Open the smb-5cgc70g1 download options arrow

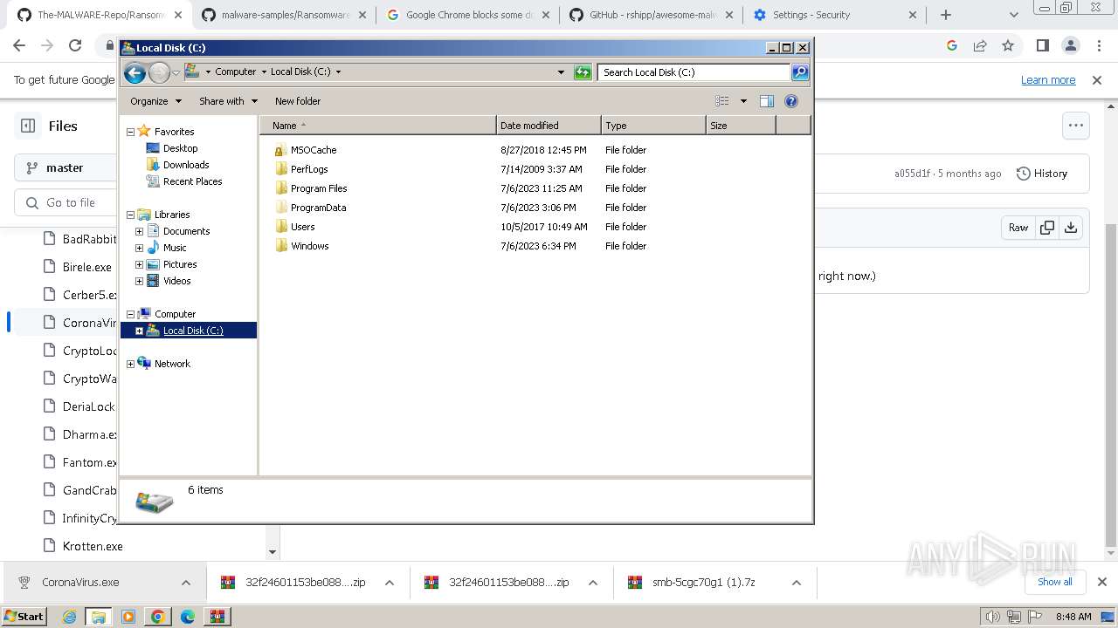coord(797,583)
